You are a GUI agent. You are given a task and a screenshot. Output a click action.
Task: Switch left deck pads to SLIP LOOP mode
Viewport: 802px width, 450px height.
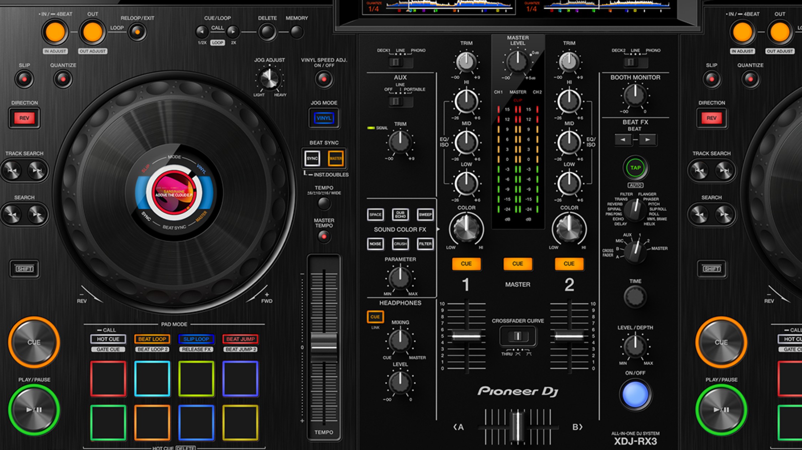pyautogui.click(x=196, y=339)
